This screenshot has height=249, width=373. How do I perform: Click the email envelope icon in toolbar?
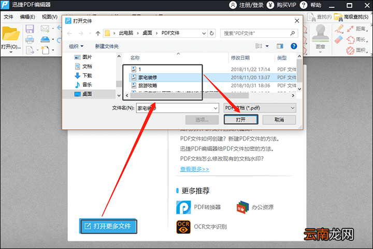pos(45,29)
